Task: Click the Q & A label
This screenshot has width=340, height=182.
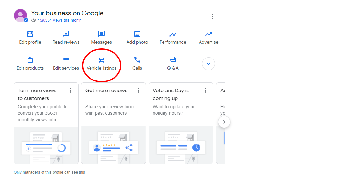Action: point(173,68)
